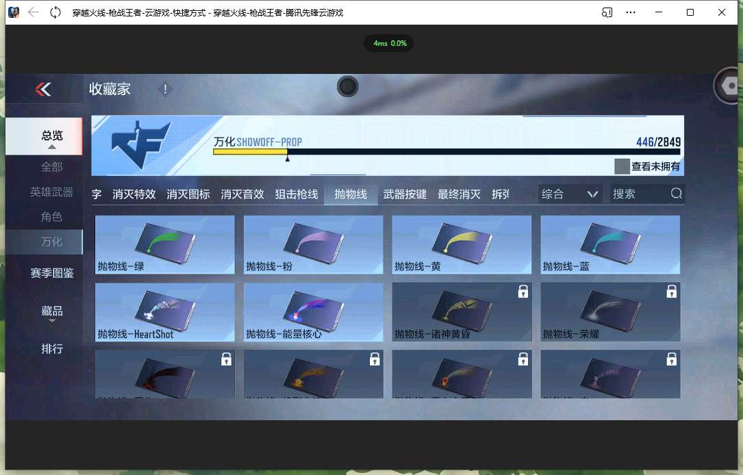This screenshot has width=743, height=475.
Task: Select the 抛物线-绿 item card
Action: pos(165,245)
